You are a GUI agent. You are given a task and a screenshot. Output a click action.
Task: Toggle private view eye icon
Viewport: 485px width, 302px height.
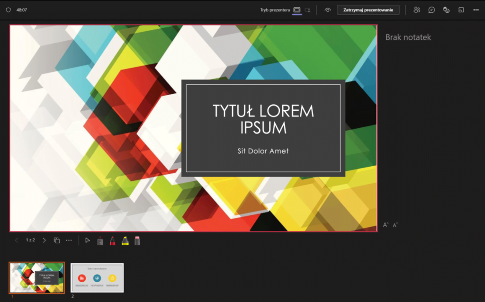[x=328, y=10]
